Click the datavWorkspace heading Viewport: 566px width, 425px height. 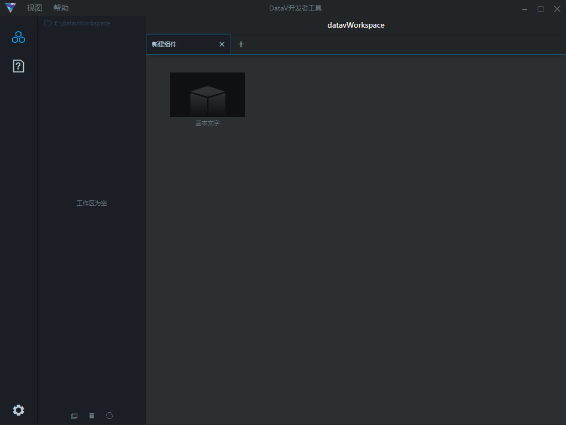click(356, 25)
